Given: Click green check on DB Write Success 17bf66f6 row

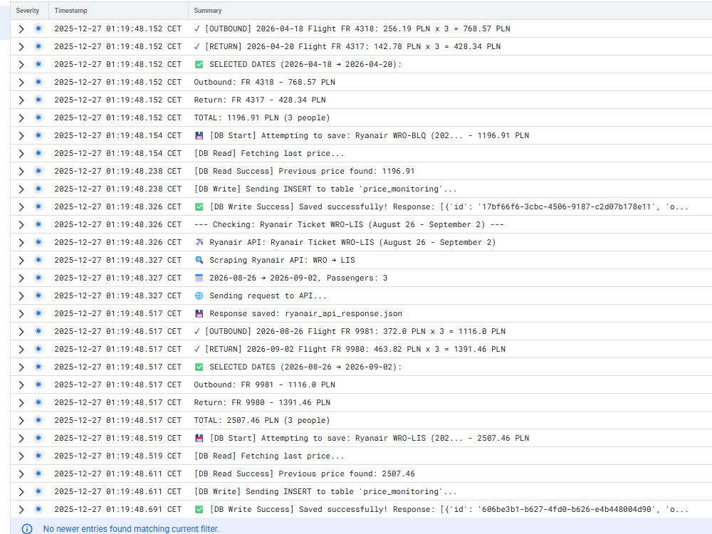Looking at the screenshot, I should pyautogui.click(x=199, y=206).
